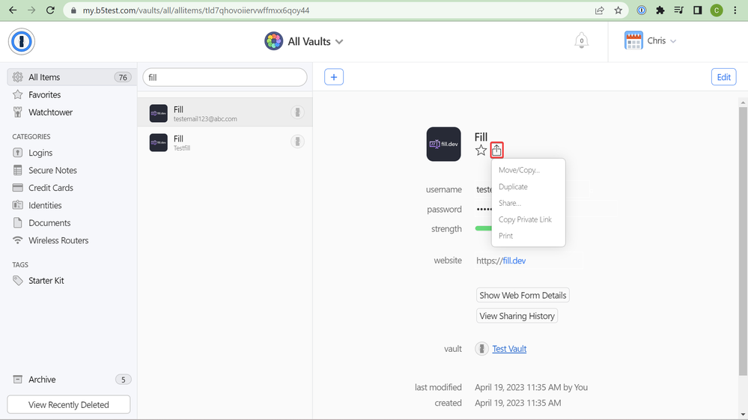Choose Copy Private Link option
Viewport: 748px width, 420px height.
[525, 219]
